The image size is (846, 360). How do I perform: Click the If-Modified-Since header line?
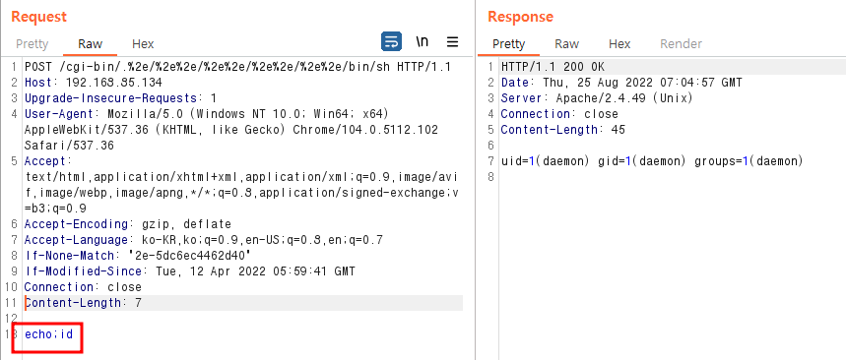[x=190, y=271]
